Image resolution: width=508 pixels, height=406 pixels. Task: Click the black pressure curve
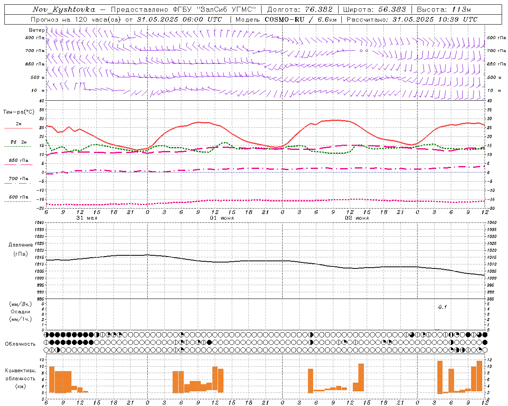click(x=265, y=261)
